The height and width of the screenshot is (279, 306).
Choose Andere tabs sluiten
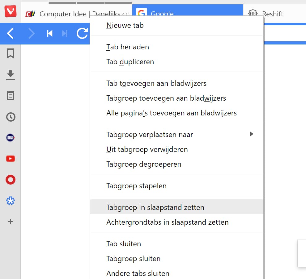(x=138, y=273)
